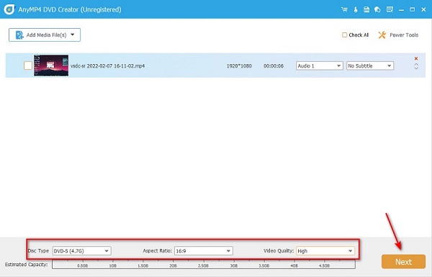This screenshot has width=432, height=277.
Task: Open the No Subtitle dropdown
Action: [x=370, y=65]
